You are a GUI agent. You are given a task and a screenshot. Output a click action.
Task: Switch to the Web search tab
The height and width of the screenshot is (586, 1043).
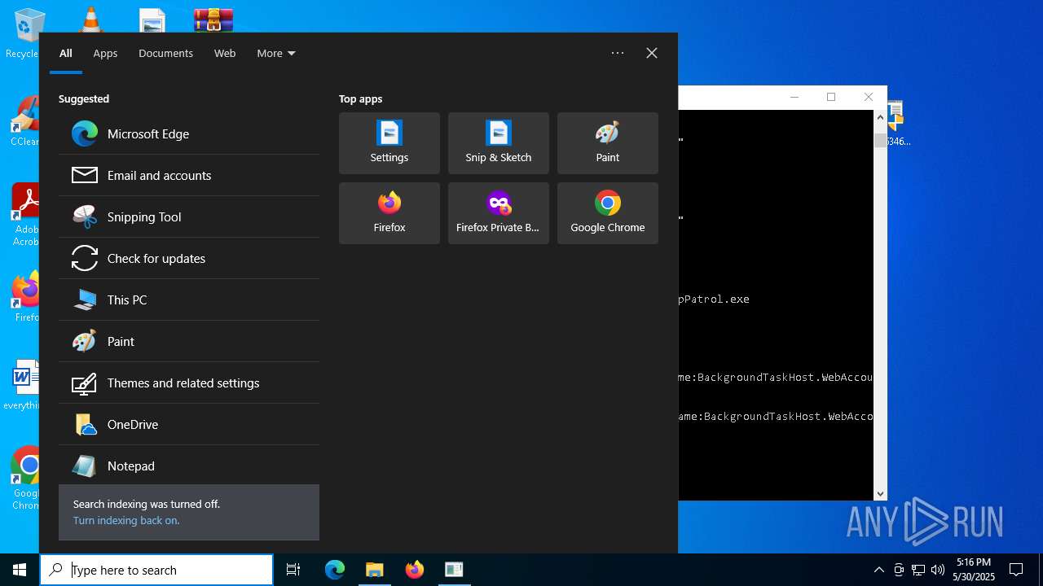(225, 53)
